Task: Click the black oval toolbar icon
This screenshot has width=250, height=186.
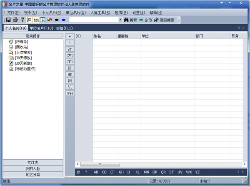Action: pyautogui.click(x=57, y=20)
